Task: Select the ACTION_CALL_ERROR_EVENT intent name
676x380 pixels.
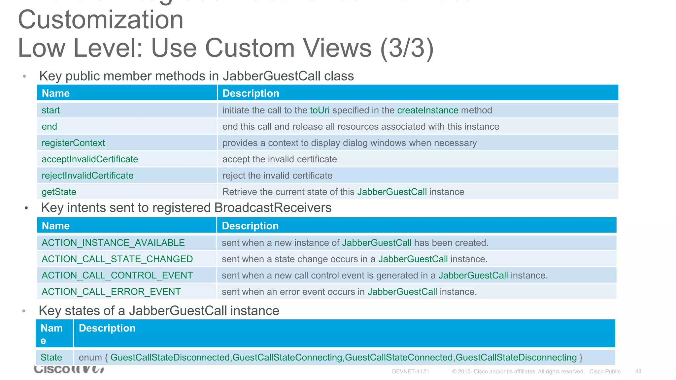Action: click(111, 292)
